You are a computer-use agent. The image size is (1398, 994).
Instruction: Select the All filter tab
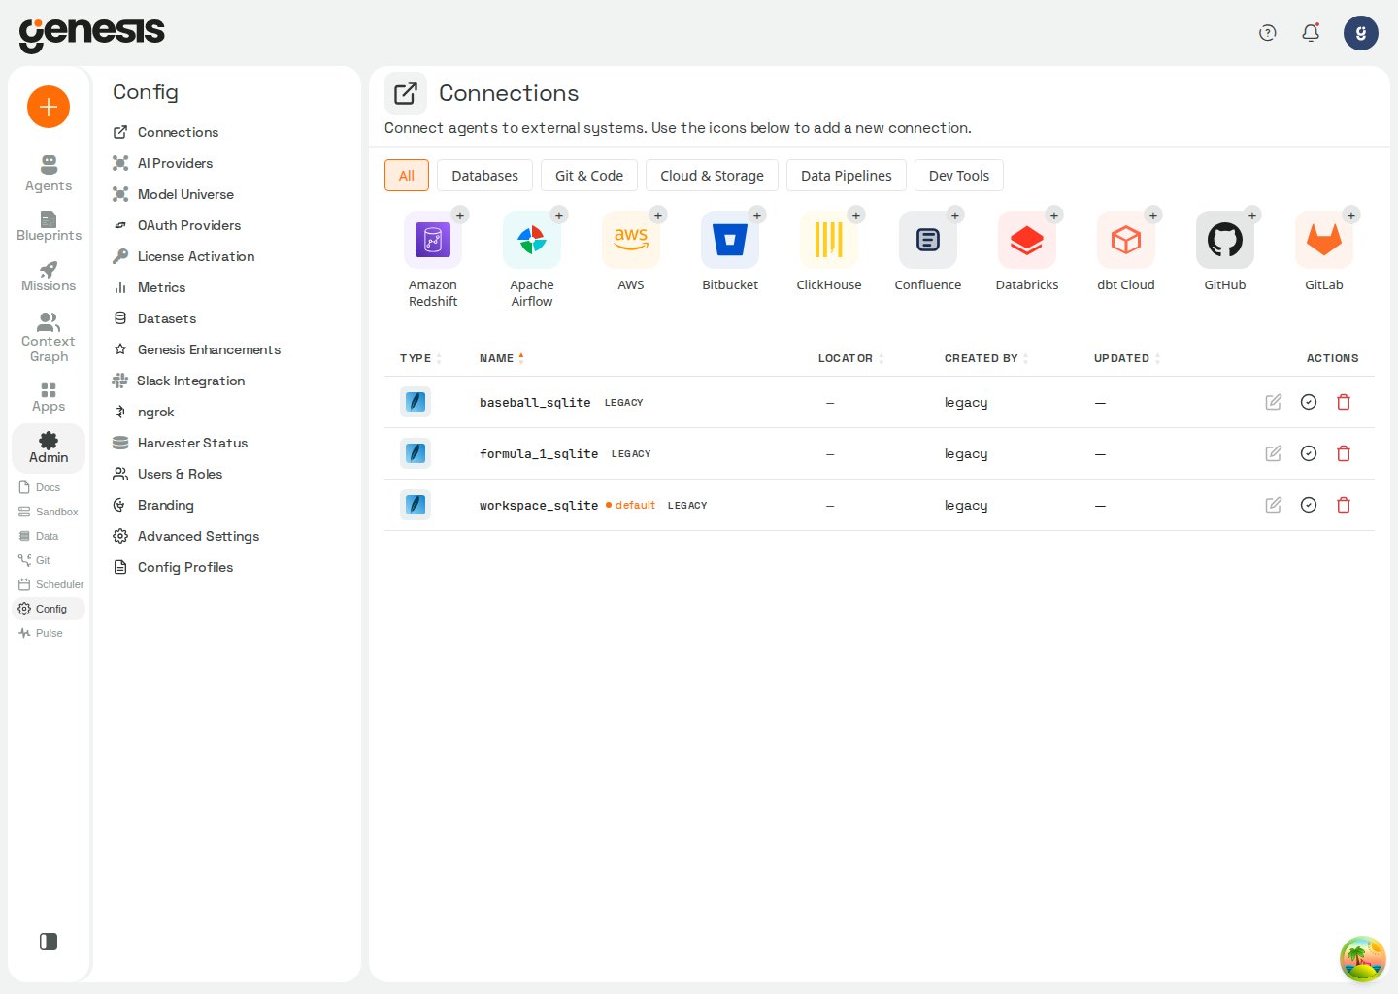407,176
